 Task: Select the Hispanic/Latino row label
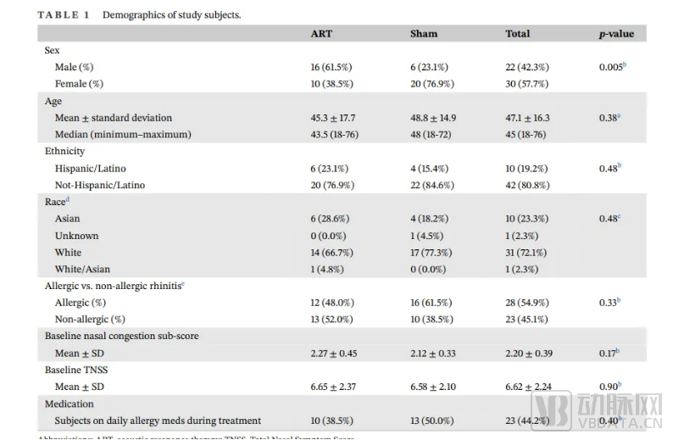[x=90, y=169]
